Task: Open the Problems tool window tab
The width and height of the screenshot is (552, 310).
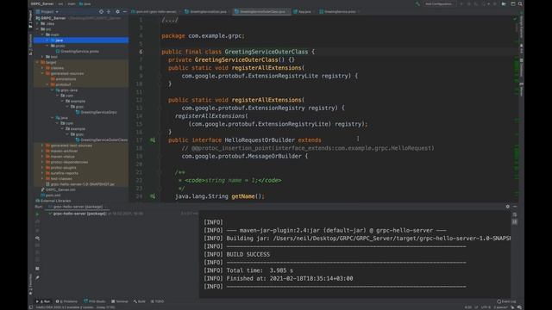Action: (66, 301)
